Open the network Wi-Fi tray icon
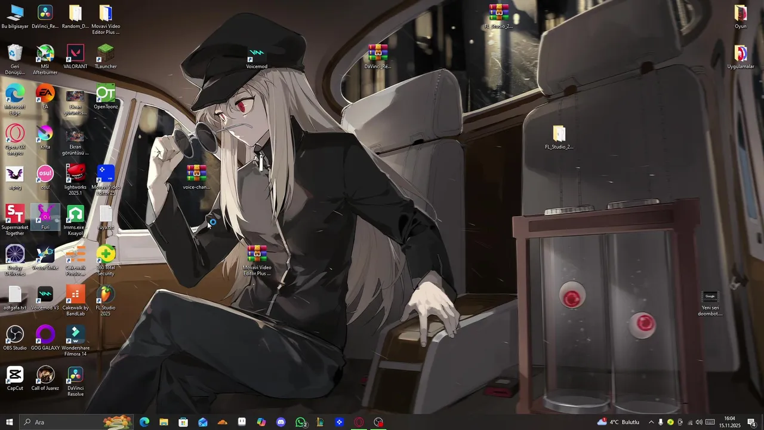 tap(690, 422)
